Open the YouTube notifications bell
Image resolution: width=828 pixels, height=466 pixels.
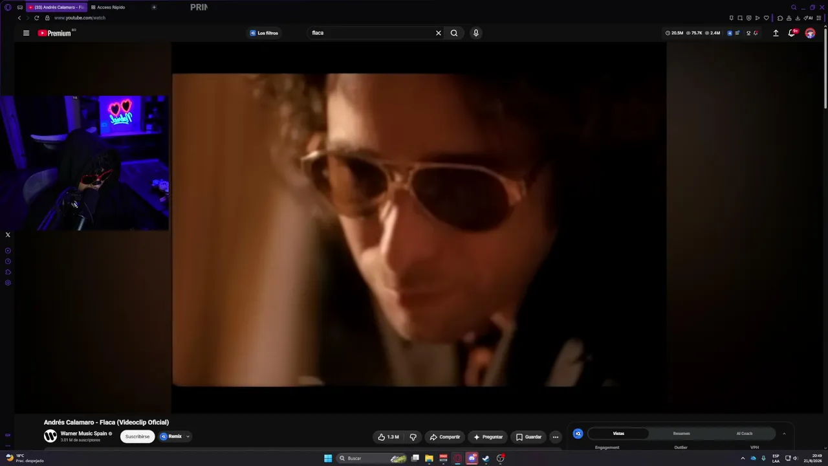tap(791, 33)
